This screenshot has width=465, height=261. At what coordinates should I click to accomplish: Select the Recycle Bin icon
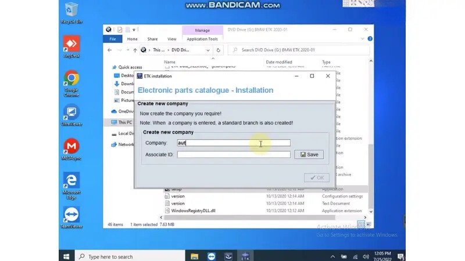pos(71,10)
